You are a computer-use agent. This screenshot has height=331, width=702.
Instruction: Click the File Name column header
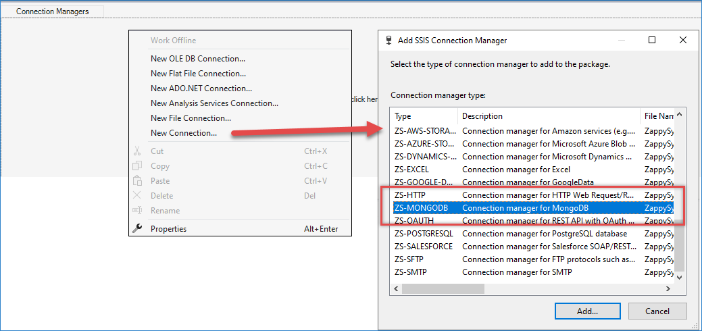[x=657, y=116]
